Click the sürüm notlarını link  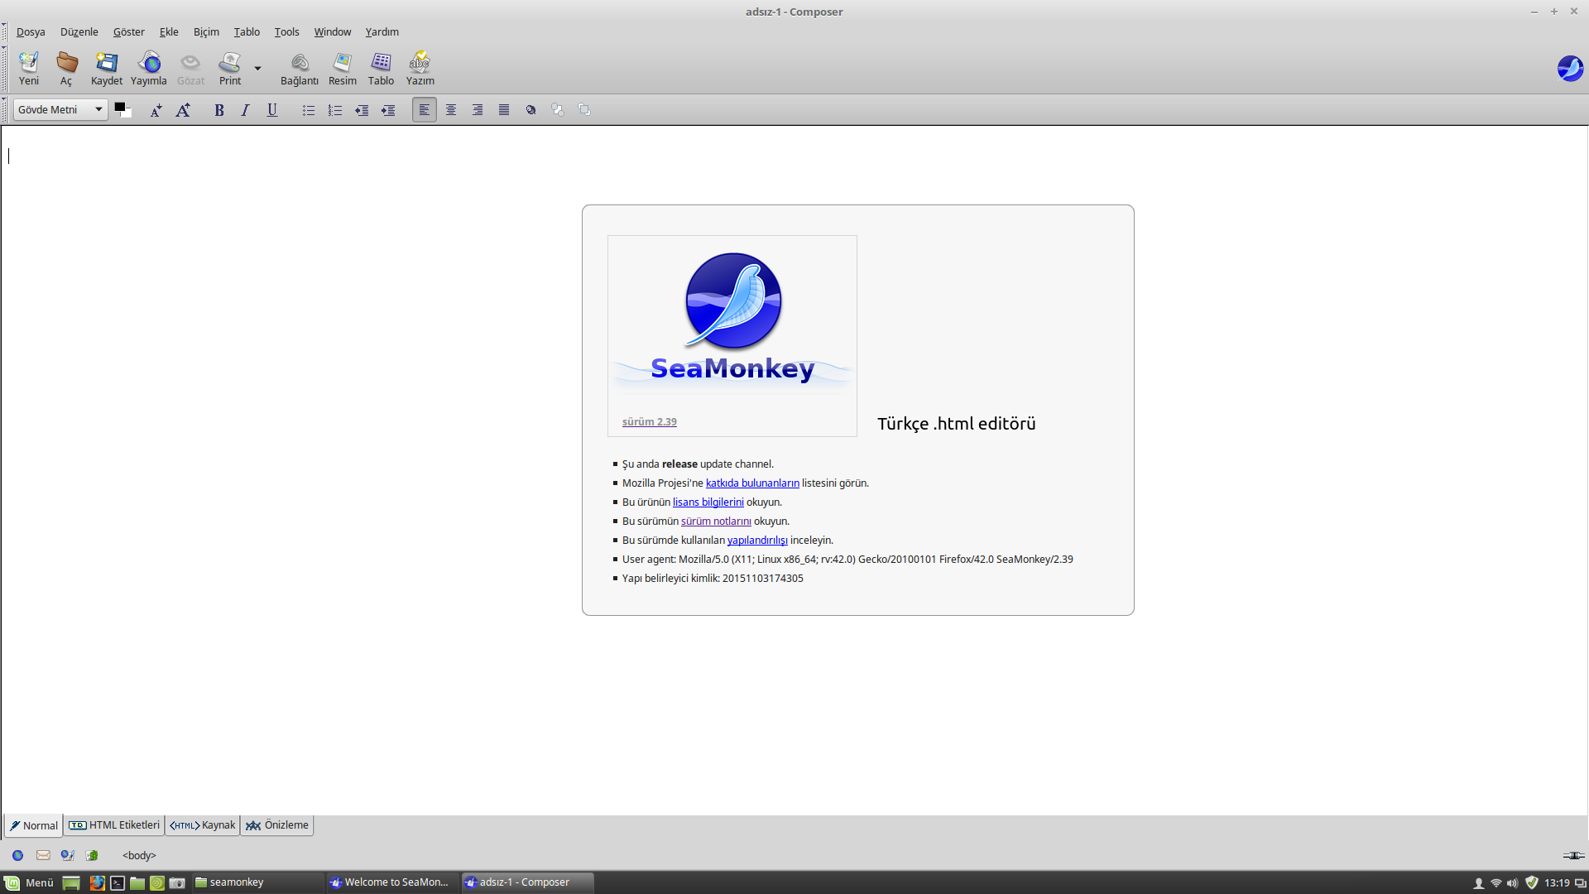tap(716, 521)
